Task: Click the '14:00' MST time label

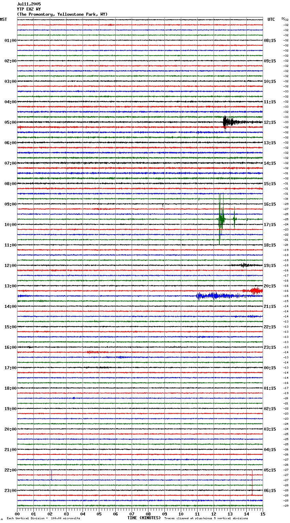Action: click(x=11, y=307)
